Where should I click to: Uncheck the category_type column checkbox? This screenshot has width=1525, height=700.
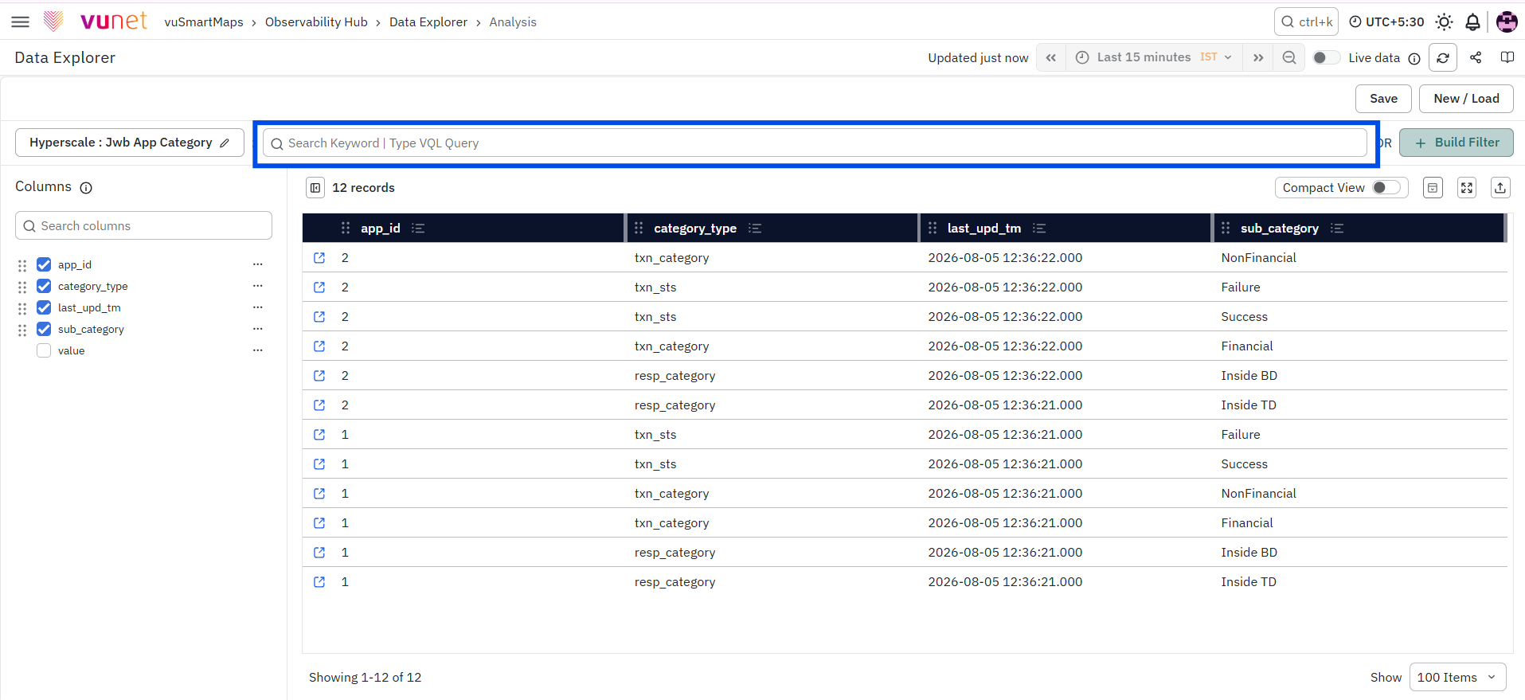point(44,286)
